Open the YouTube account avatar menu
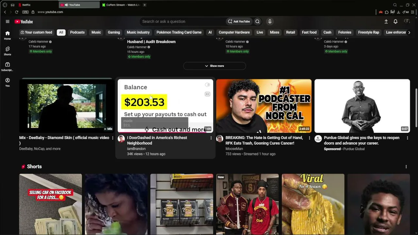 tap(407, 22)
